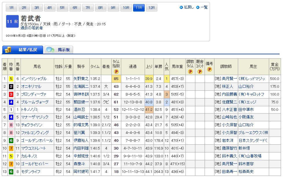Open jockey 矢野貴之 profile
Viewport: 283px width, 177px height.
81,79
